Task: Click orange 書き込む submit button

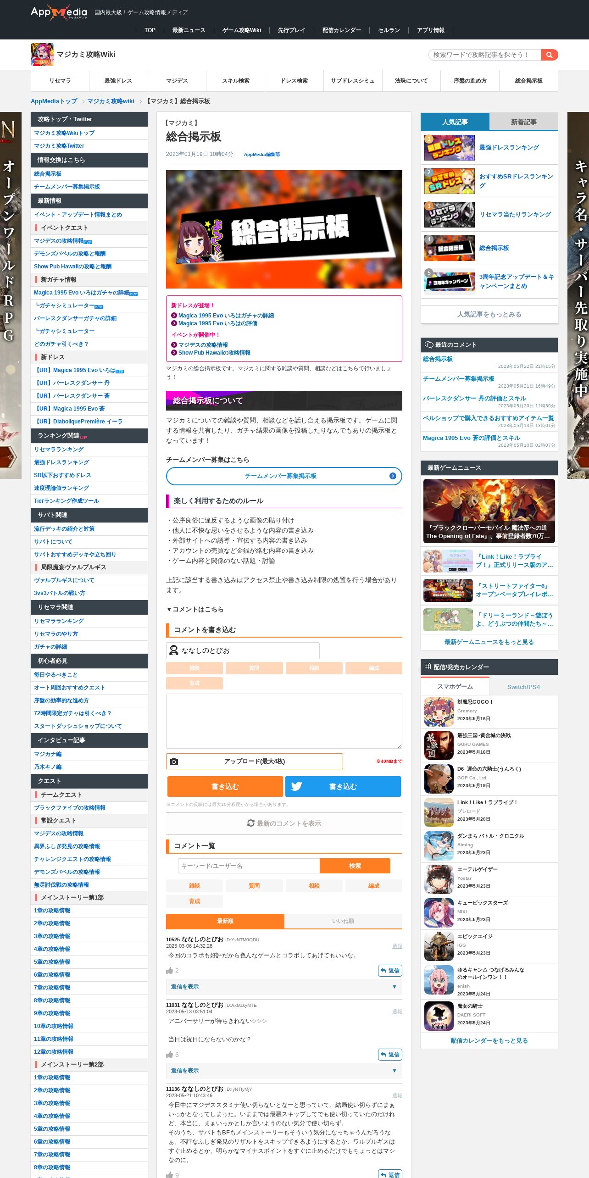Action: coord(225,786)
